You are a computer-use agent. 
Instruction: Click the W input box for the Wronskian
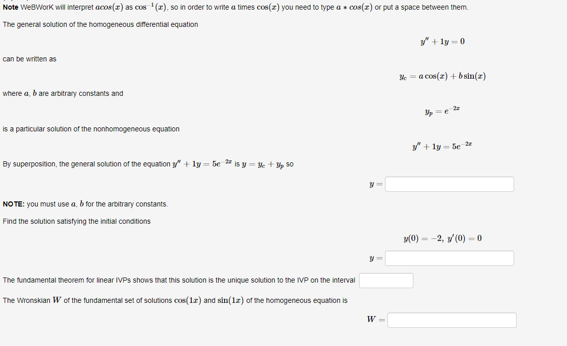click(x=452, y=320)
